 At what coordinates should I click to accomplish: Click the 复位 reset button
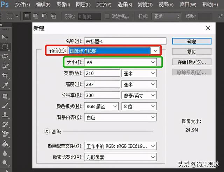pyautogui.click(x=192, y=51)
